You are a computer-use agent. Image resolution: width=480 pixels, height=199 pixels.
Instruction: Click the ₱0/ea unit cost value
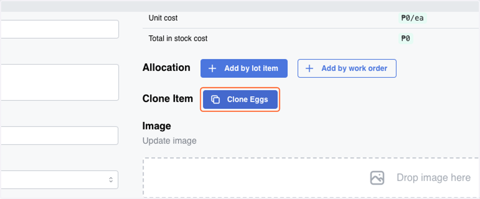point(412,18)
